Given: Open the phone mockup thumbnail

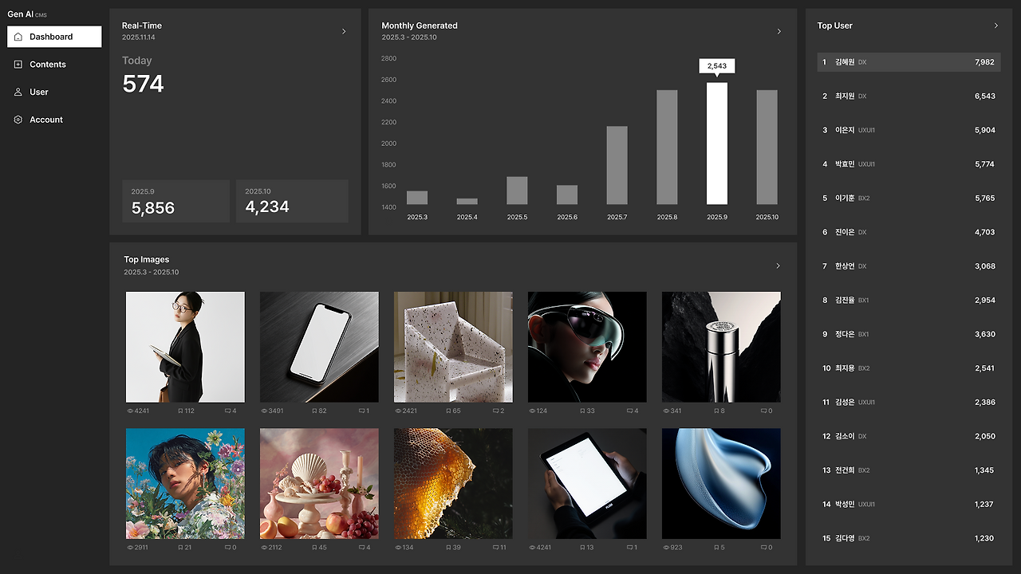Looking at the screenshot, I should pyautogui.click(x=319, y=347).
